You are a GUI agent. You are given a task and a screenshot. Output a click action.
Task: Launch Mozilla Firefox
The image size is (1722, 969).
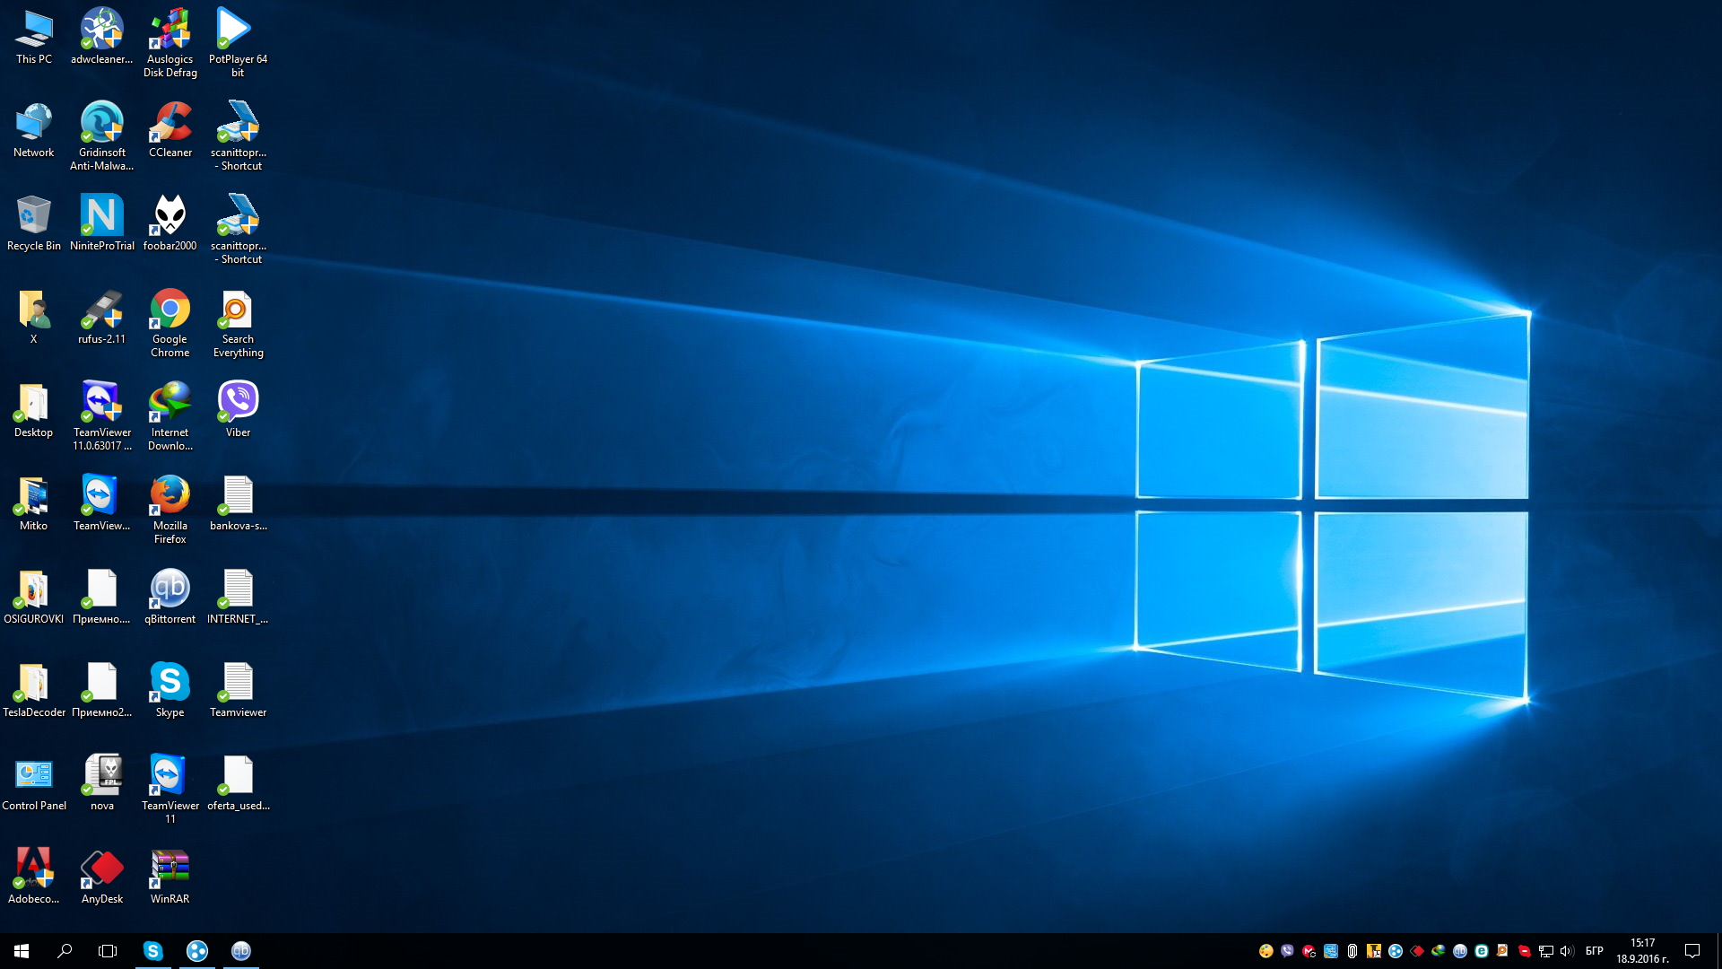[x=170, y=510]
